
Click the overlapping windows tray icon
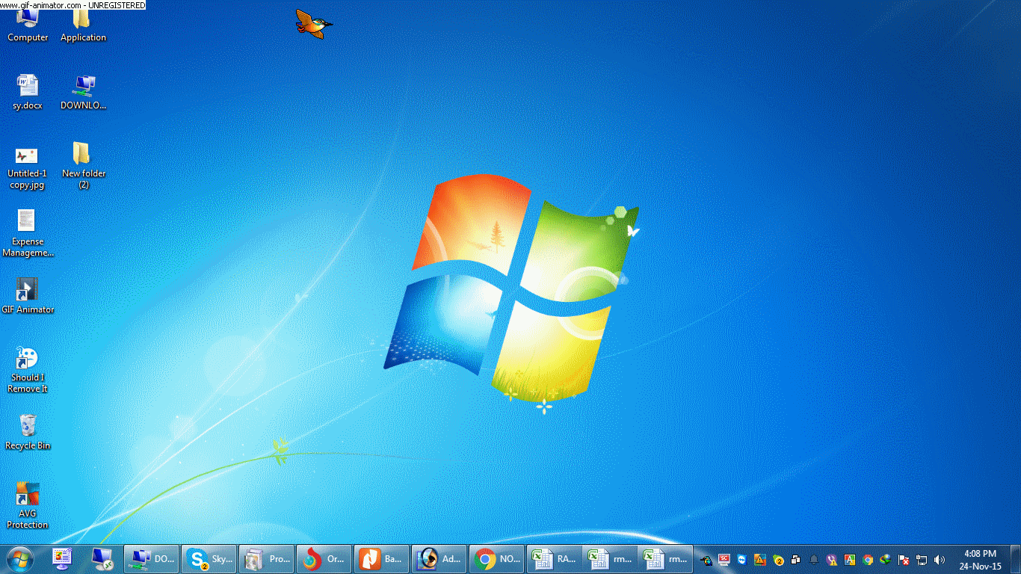pyautogui.click(x=796, y=560)
